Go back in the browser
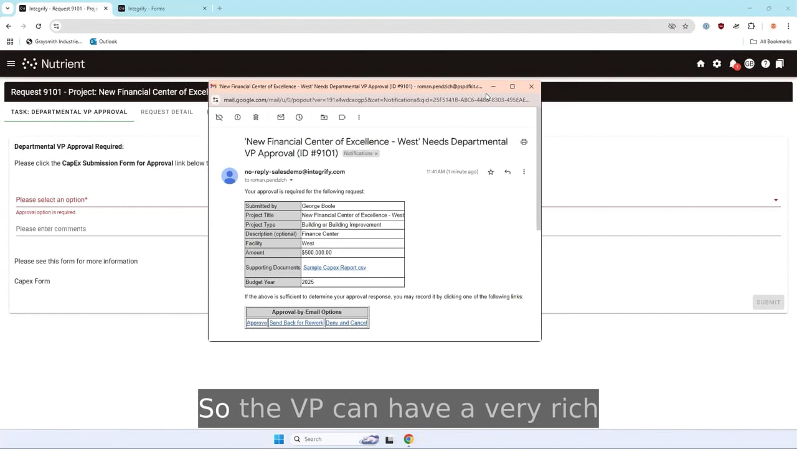 click(x=9, y=26)
